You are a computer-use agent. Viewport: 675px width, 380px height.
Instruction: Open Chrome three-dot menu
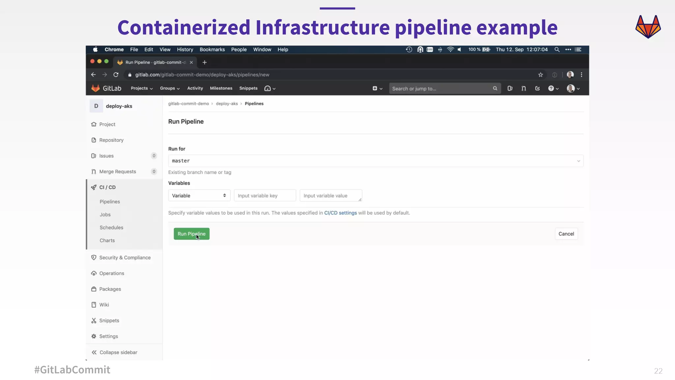(x=581, y=75)
